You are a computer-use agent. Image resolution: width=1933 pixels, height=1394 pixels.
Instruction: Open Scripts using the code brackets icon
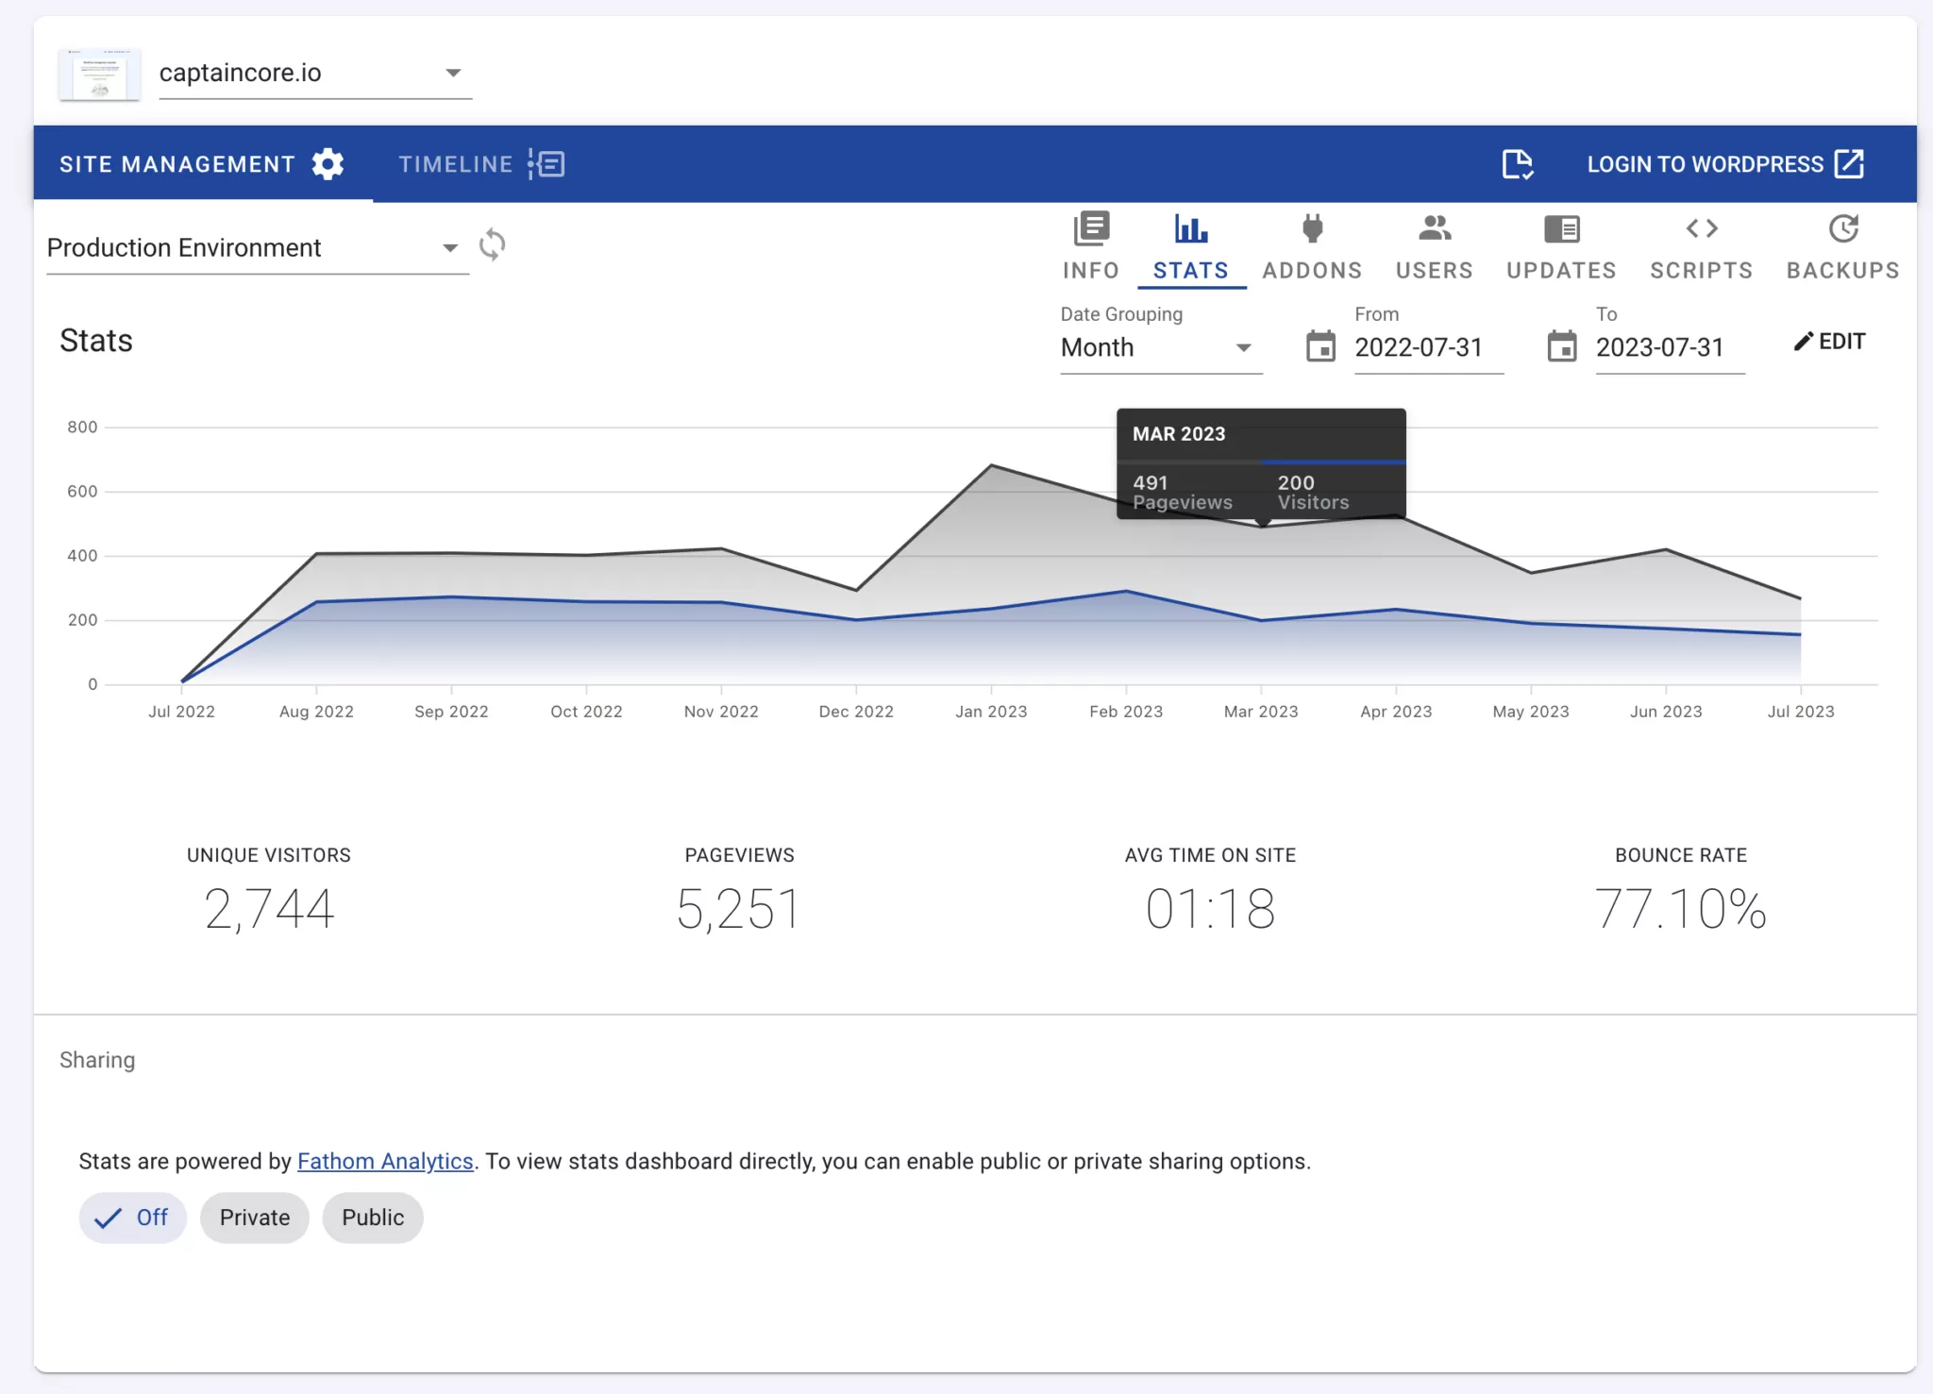(1701, 227)
